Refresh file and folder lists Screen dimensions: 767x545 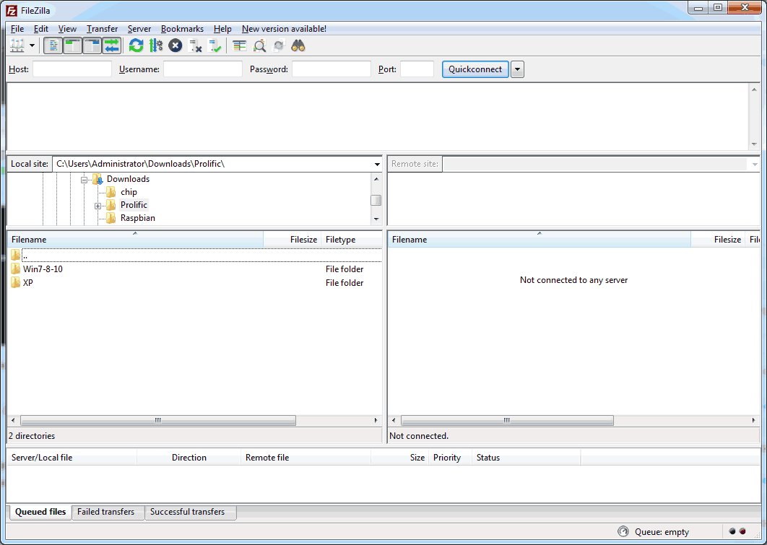pyautogui.click(x=136, y=46)
